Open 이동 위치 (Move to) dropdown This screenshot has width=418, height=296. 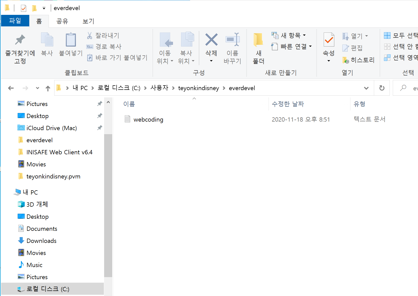[165, 48]
